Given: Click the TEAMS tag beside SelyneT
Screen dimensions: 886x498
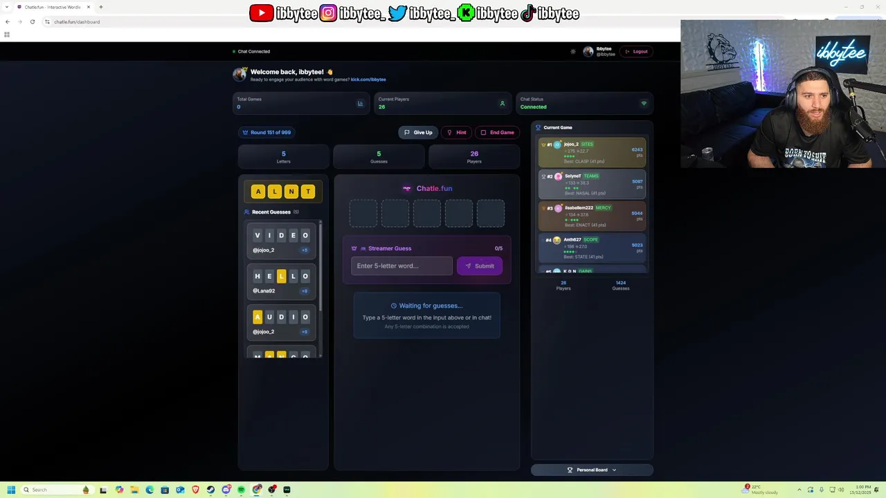Looking at the screenshot, I should 591,176.
